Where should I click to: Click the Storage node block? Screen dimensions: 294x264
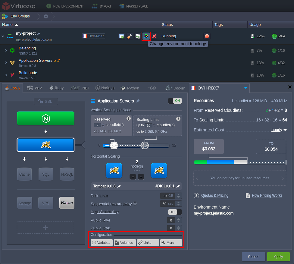point(25,203)
